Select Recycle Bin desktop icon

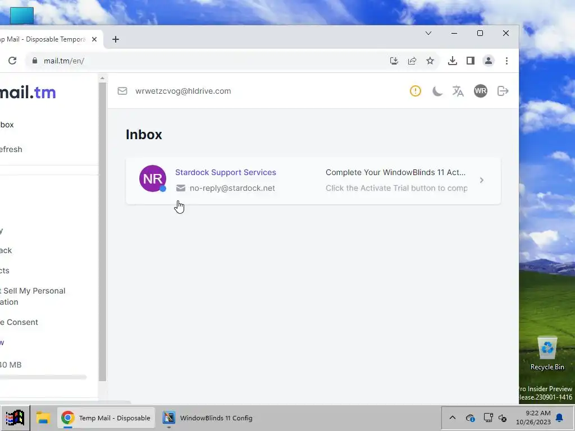[547, 354]
